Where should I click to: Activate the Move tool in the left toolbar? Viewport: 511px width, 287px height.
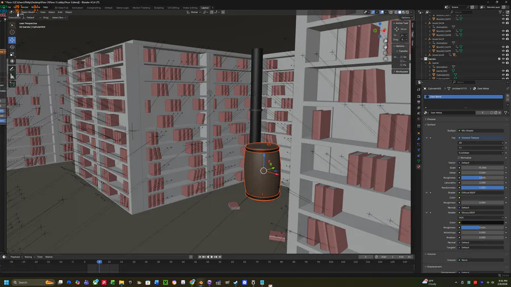(x=12, y=40)
